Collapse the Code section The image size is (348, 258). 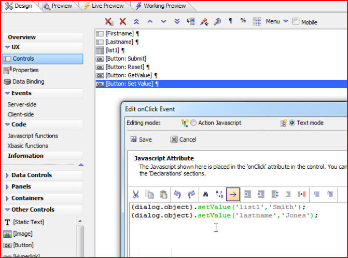pyautogui.click(x=8, y=125)
